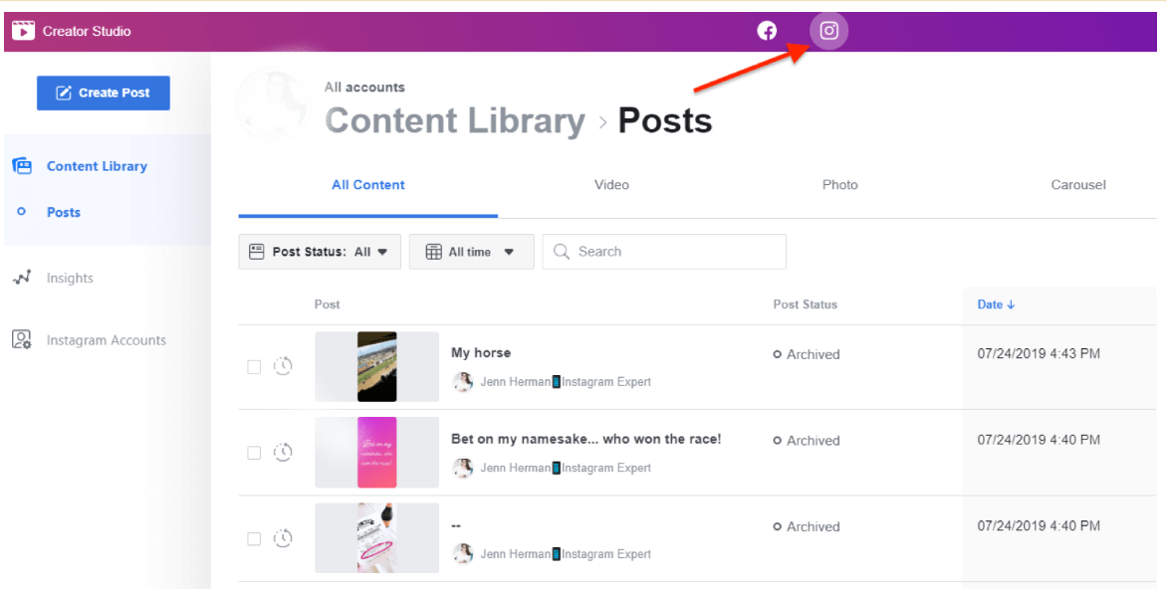
Task: Click the Content Library sidebar icon
Action: point(23,165)
